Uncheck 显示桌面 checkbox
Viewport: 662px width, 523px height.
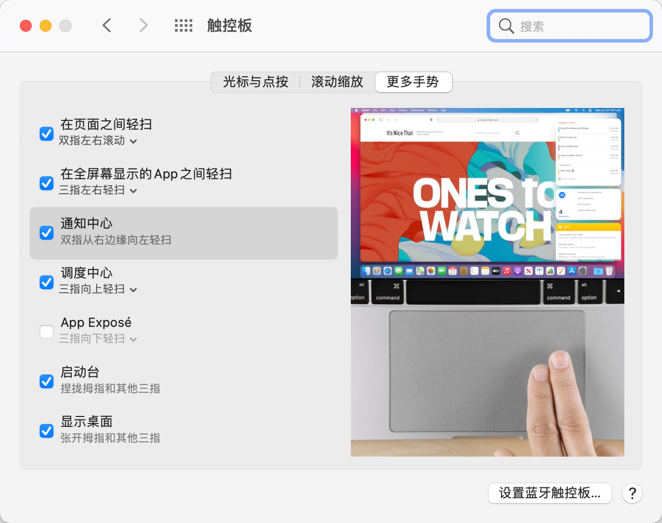pos(47,431)
